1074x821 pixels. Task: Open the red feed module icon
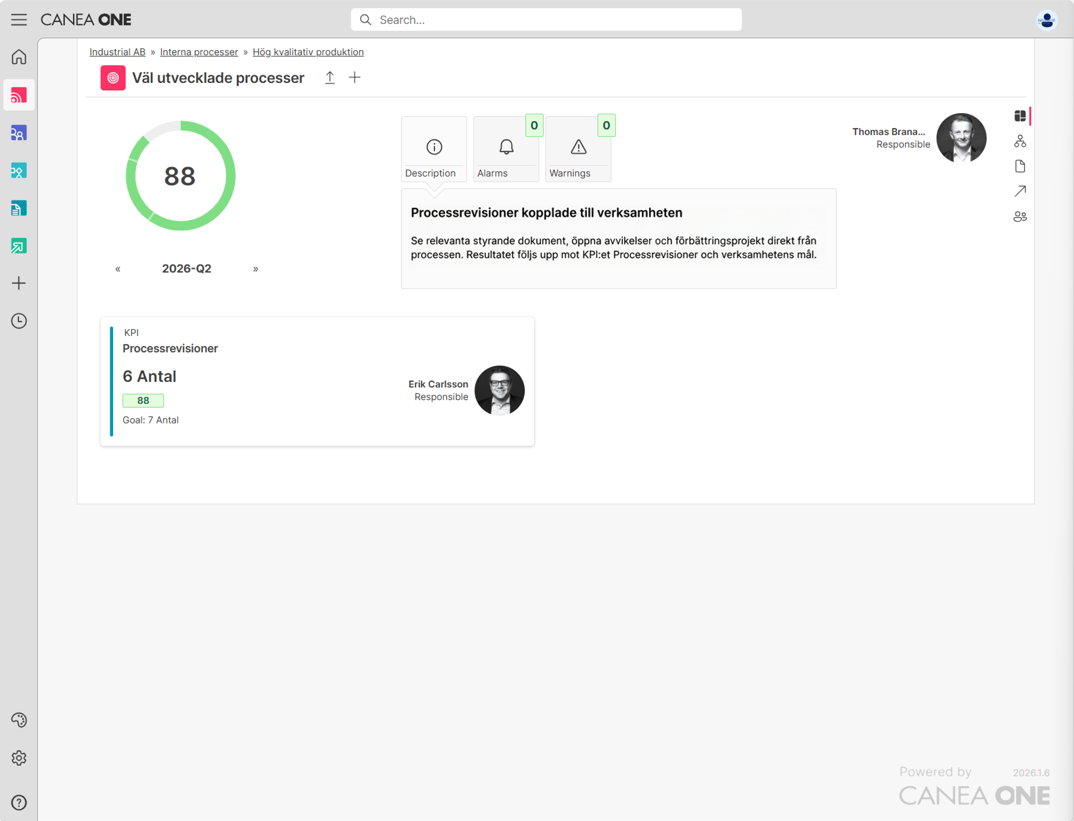tap(19, 95)
